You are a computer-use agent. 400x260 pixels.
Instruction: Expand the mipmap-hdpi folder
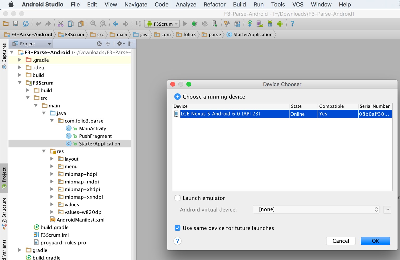[52, 174]
